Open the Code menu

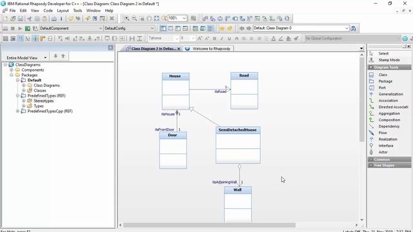pos(48,10)
